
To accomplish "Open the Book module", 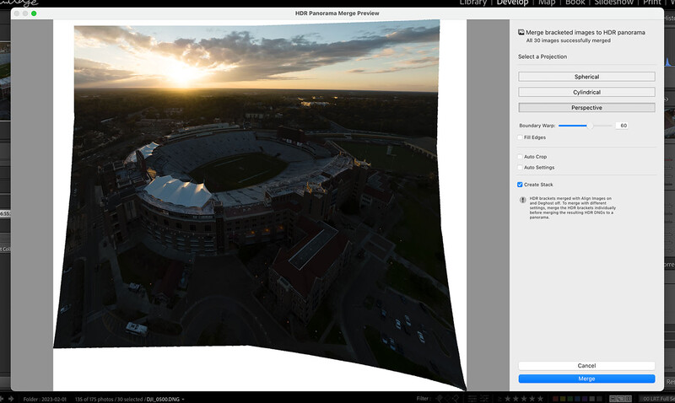I will (575, 3).
